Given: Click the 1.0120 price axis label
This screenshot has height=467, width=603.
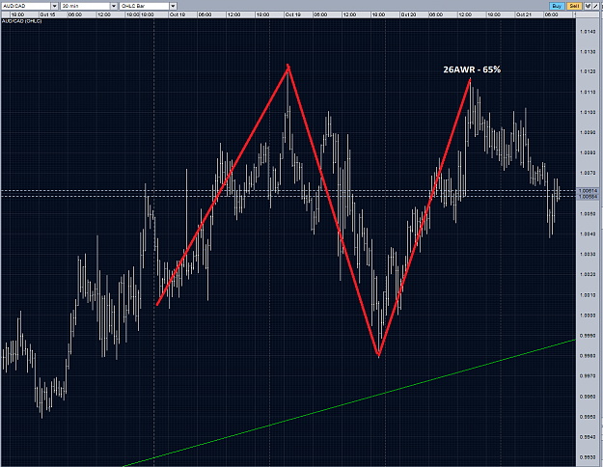Looking at the screenshot, I should click(x=588, y=71).
